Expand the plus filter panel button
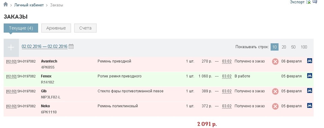The height and width of the screenshot is (128, 324). (11, 47)
